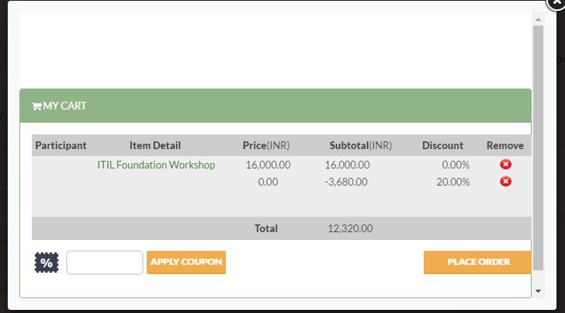
Task: Click the Discount column header
Action: tap(442, 145)
